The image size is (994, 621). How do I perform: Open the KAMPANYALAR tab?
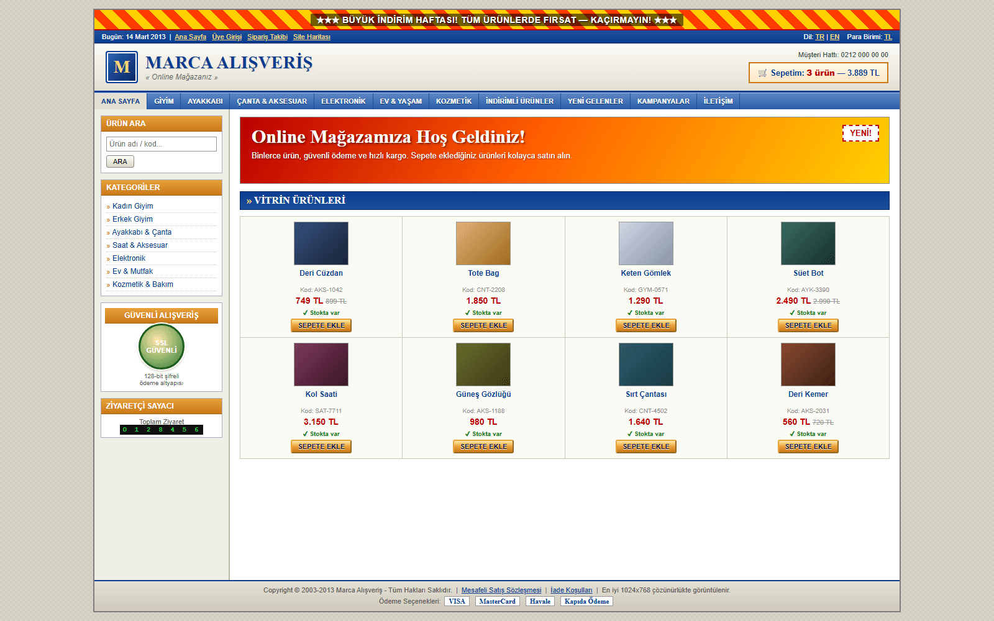pyautogui.click(x=663, y=101)
